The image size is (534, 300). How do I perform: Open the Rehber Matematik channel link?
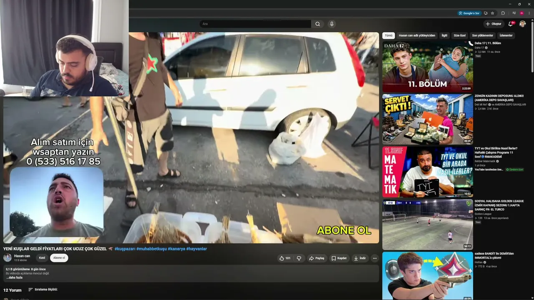click(x=485, y=161)
